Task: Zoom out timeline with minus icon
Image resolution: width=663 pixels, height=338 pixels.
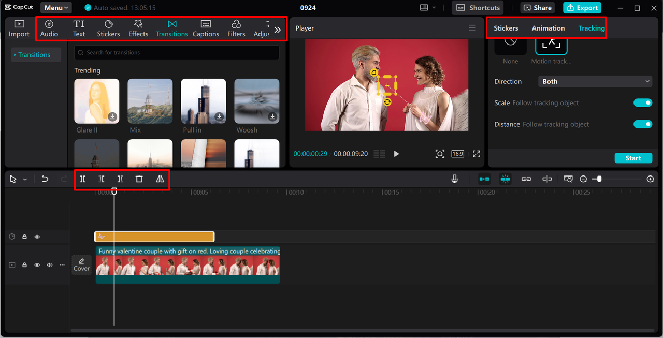Action: [583, 179]
